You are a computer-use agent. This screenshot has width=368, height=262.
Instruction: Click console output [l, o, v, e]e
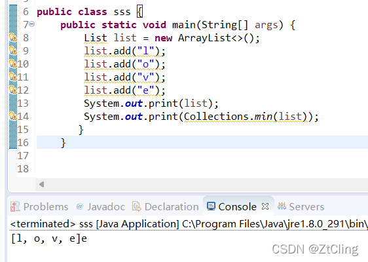(x=49, y=239)
